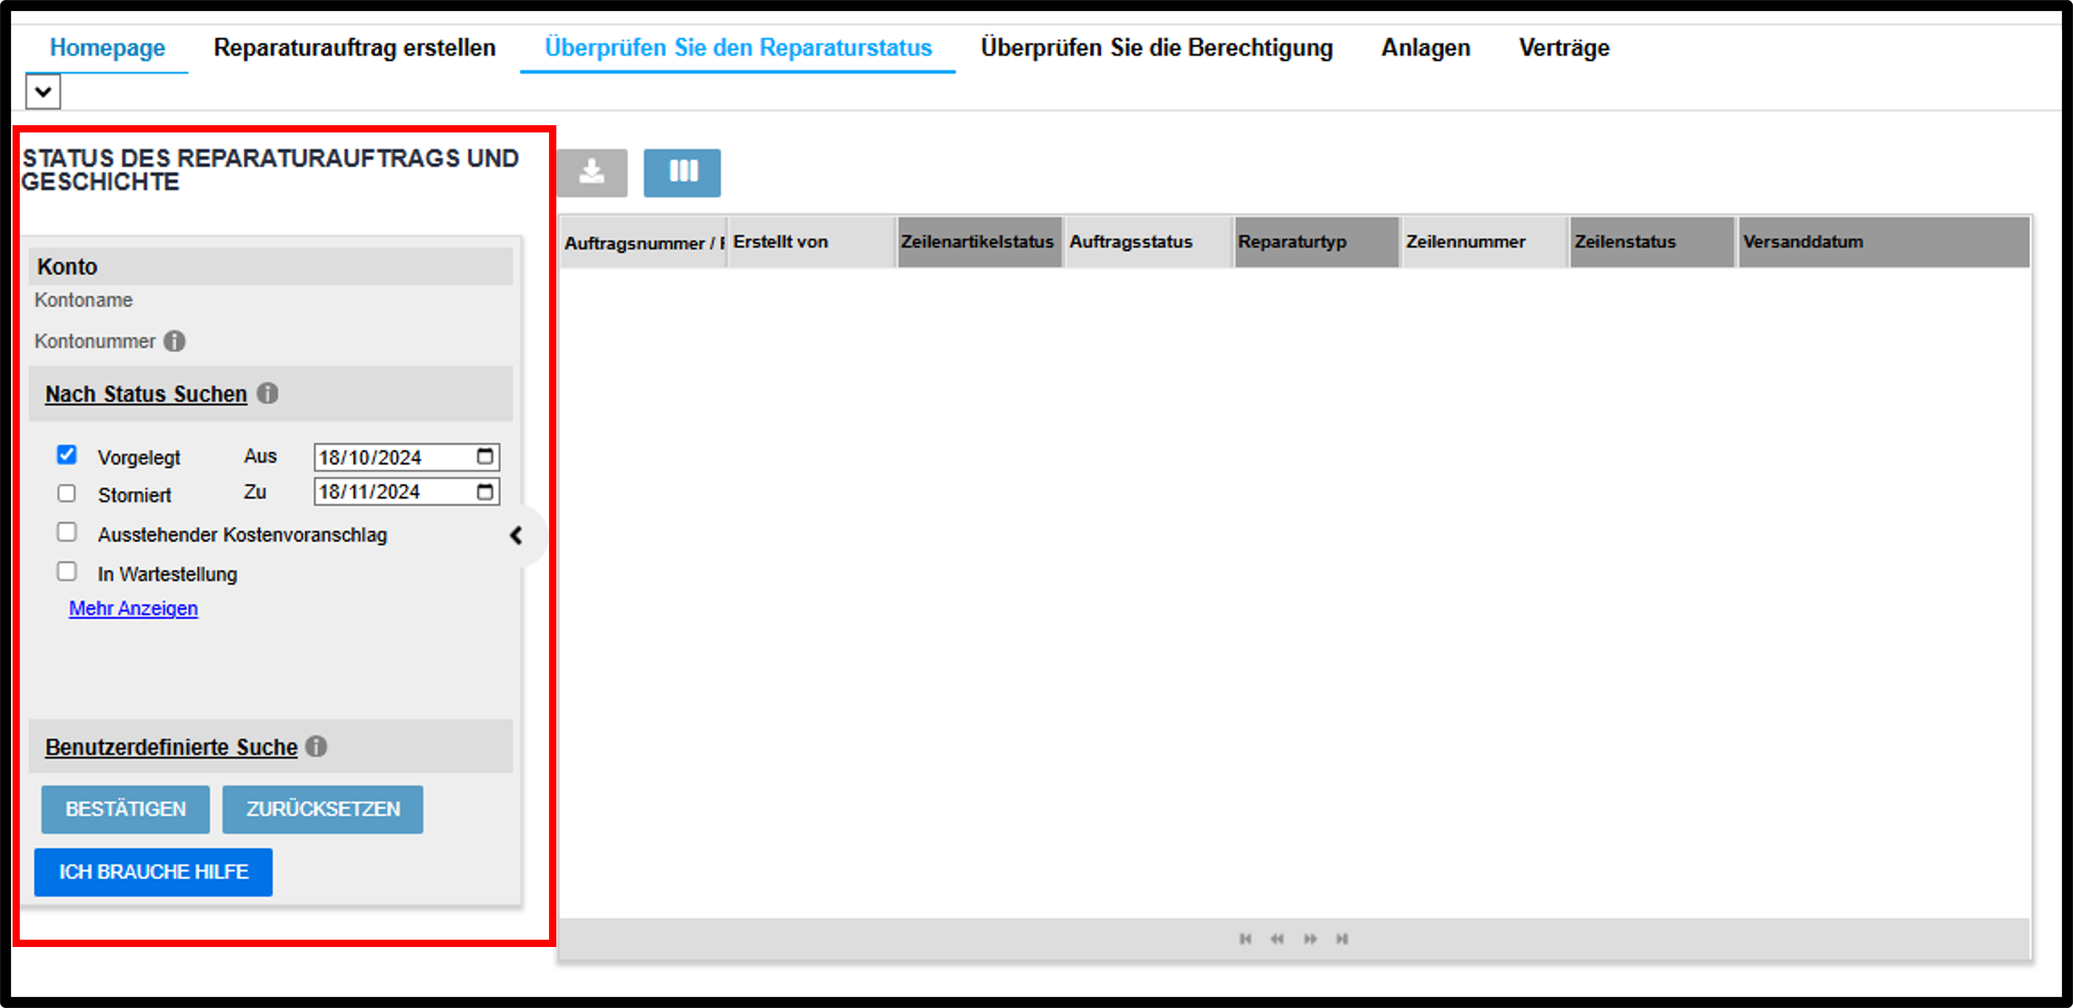
Task: Go to previous page of results
Action: pyautogui.click(x=1277, y=939)
